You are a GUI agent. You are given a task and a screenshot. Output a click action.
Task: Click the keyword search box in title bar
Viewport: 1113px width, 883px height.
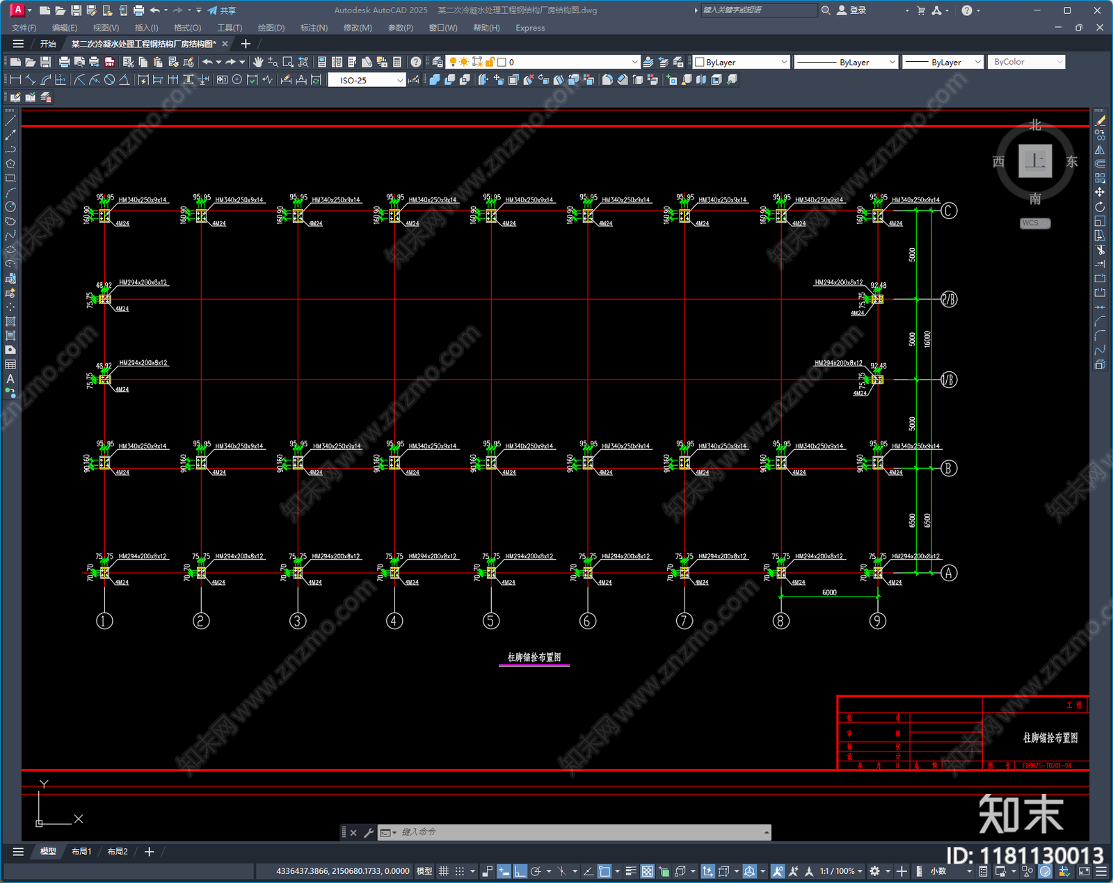point(759,10)
